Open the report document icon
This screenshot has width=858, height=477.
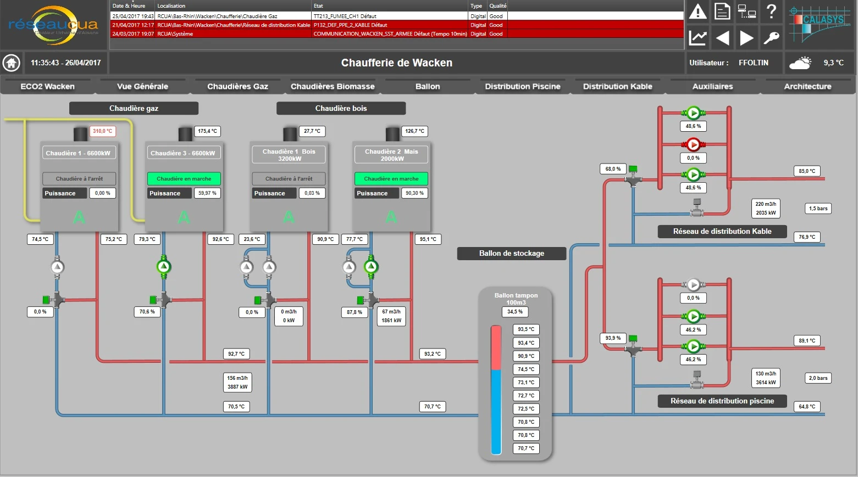[x=722, y=12]
